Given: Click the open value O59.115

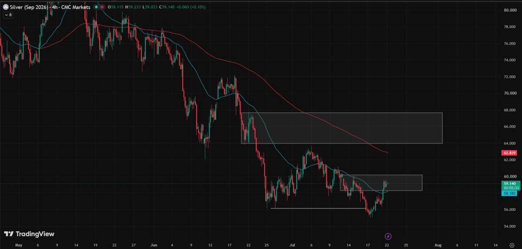Looking at the screenshot, I should pyautogui.click(x=116, y=7).
